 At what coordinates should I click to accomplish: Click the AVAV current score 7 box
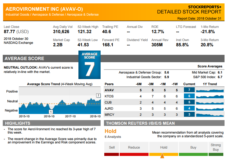pyautogui.click(x=189, y=90)
